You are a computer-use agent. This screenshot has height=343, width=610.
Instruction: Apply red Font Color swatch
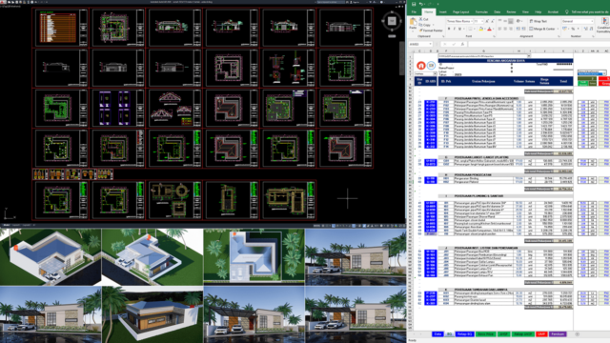click(489, 29)
